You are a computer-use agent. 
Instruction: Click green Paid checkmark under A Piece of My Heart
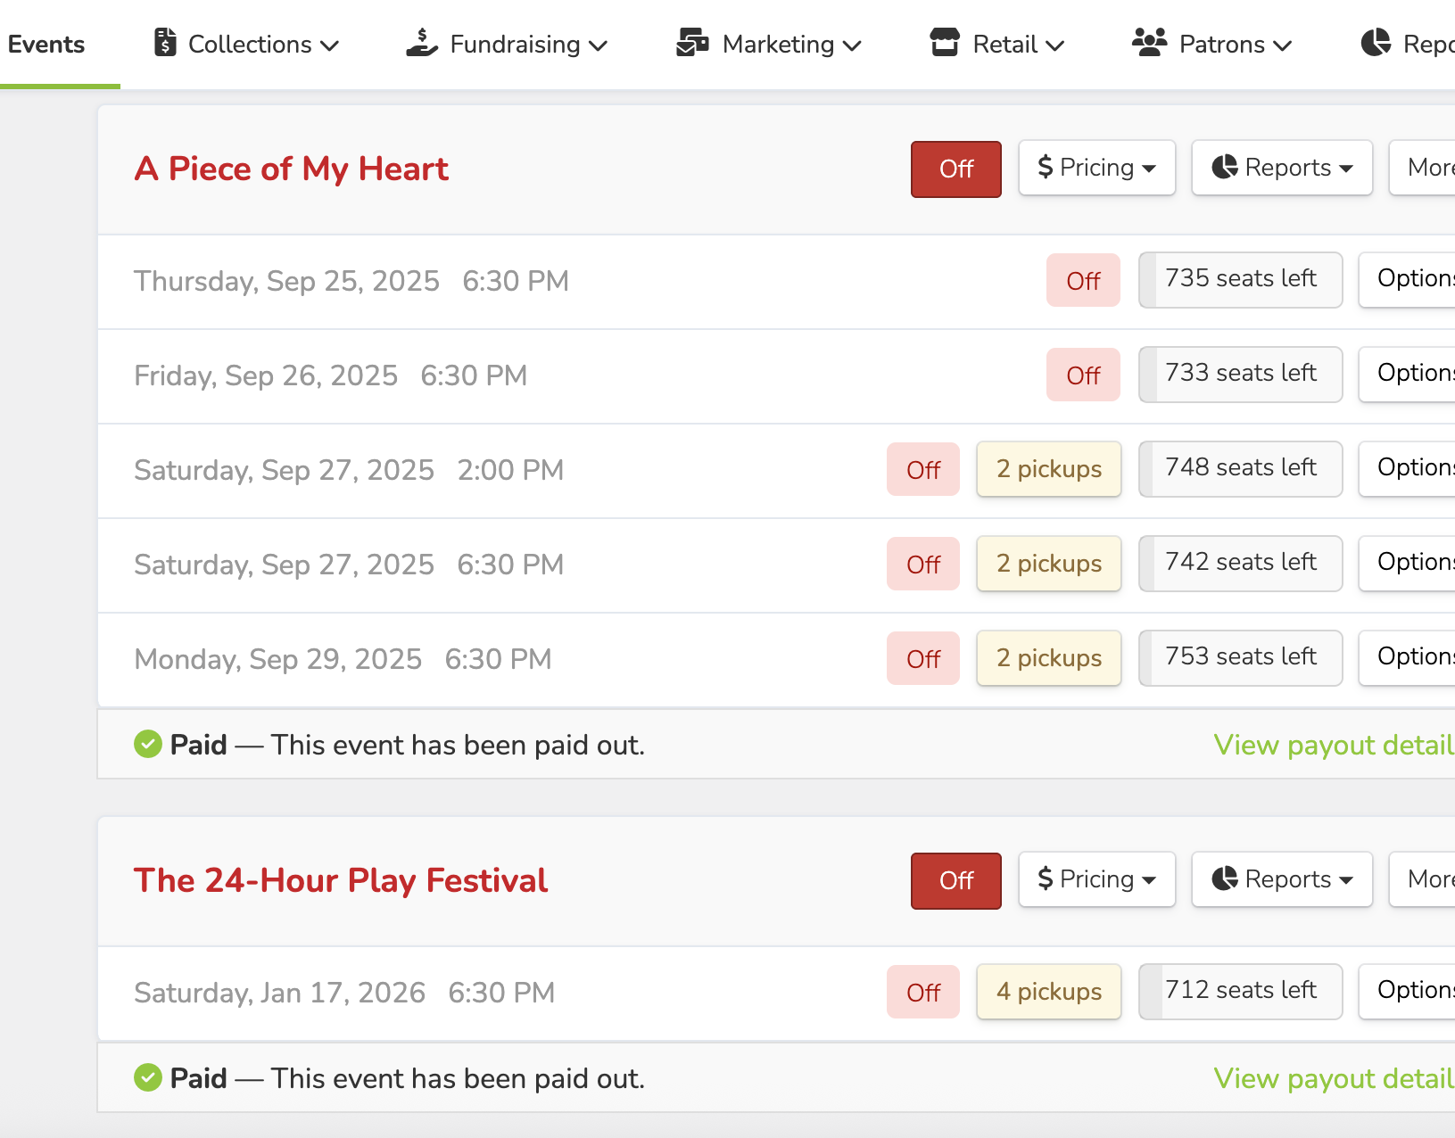click(x=148, y=744)
